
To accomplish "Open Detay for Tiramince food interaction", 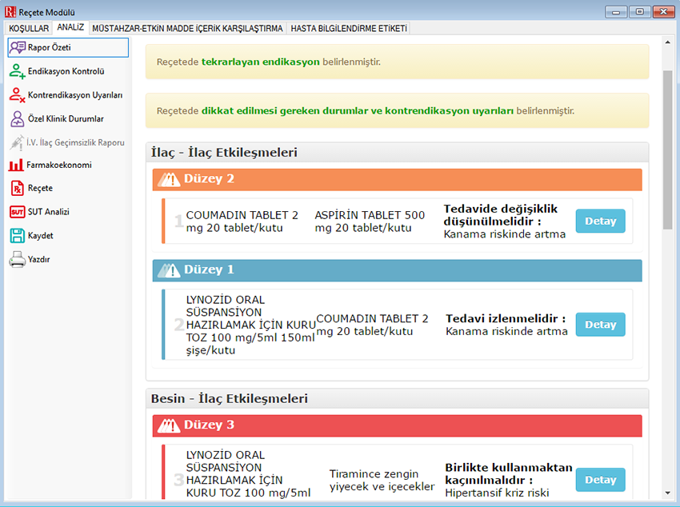I will point(600,480).
